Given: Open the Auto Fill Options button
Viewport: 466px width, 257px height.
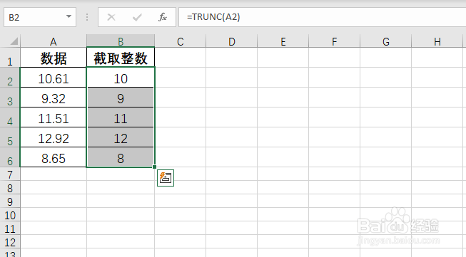Looking at the screenshot, I should [x=166, y=178].
